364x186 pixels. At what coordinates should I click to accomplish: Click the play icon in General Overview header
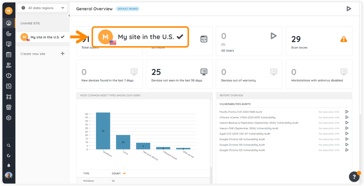click(x=349, y=9)
